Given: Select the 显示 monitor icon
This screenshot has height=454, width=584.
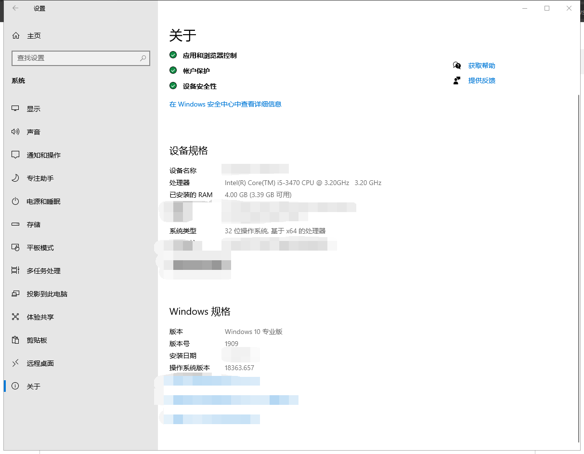Looking at the screenshot, I should pos(15,109).
